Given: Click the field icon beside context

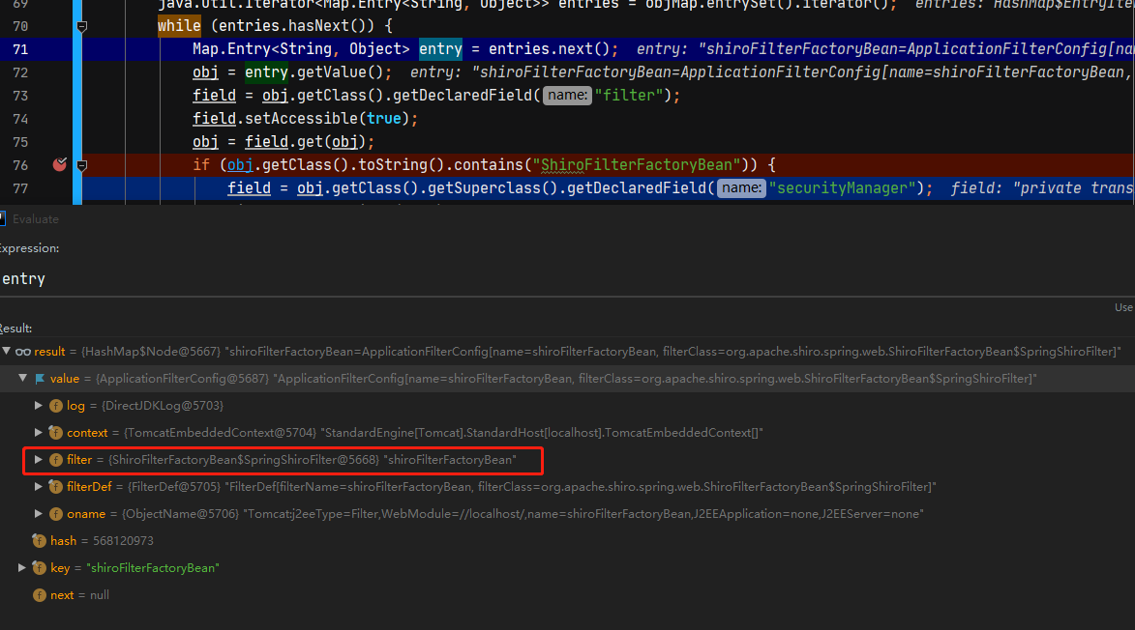Looking at the screenshot, I should point(56,433).
